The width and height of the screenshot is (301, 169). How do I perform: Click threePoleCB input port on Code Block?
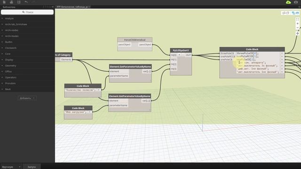(x=228, y=53)
